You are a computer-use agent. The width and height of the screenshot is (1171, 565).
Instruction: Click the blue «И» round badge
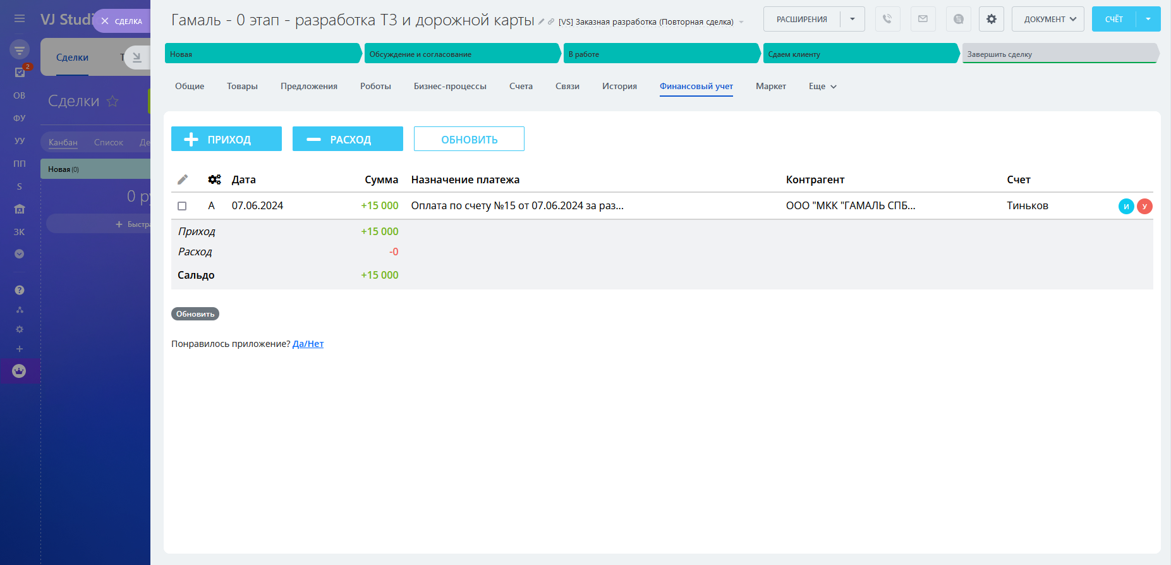coord(1126,206)
